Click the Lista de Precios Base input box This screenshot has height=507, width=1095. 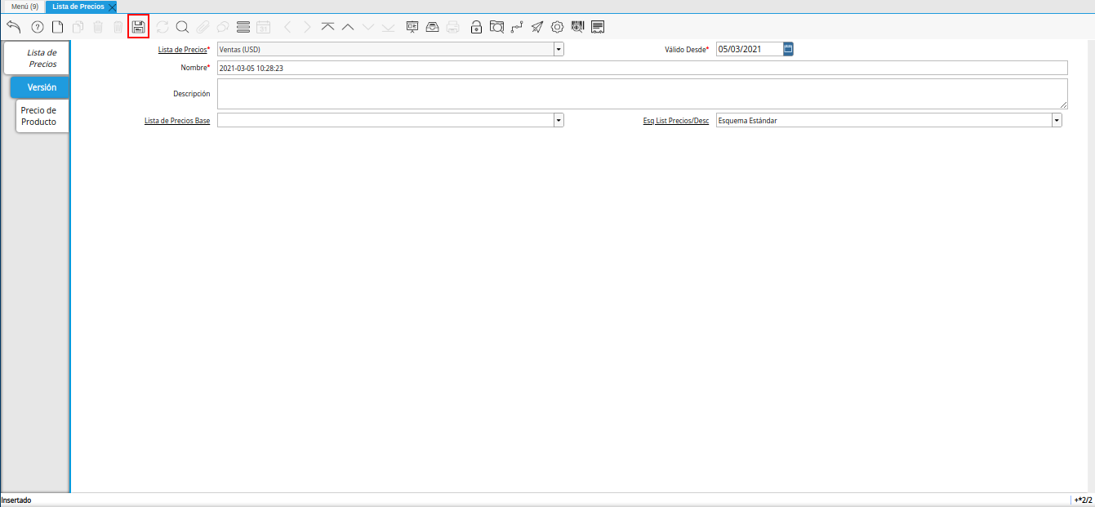pyautogui.click(x=385, y=120)
